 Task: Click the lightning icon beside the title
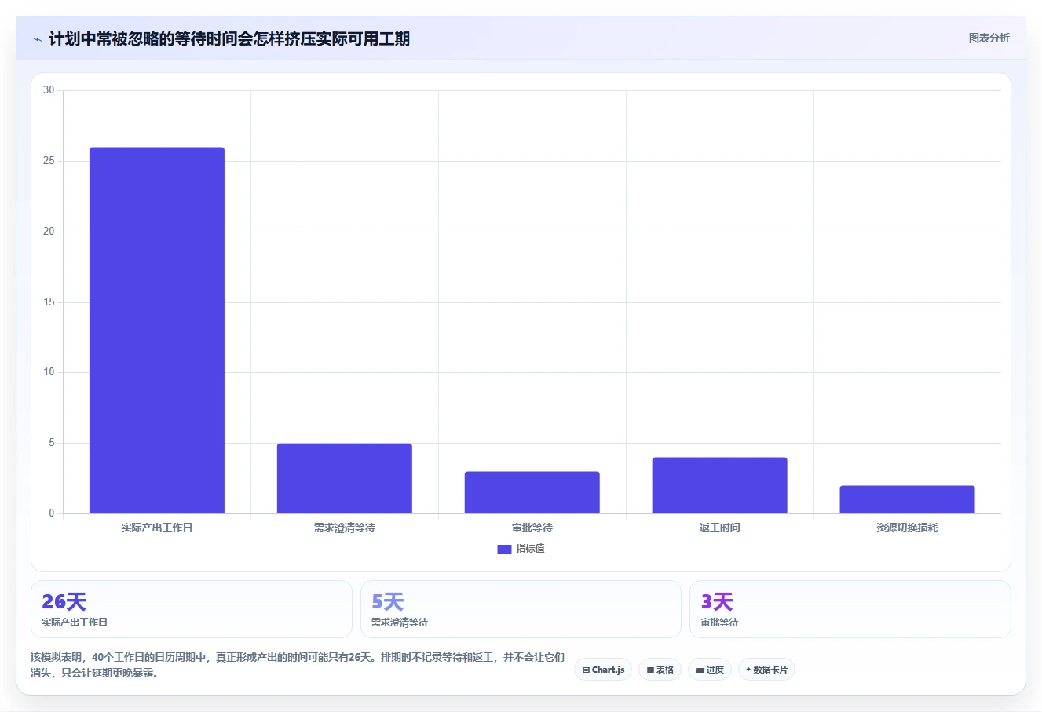click(x=37, y=39)
